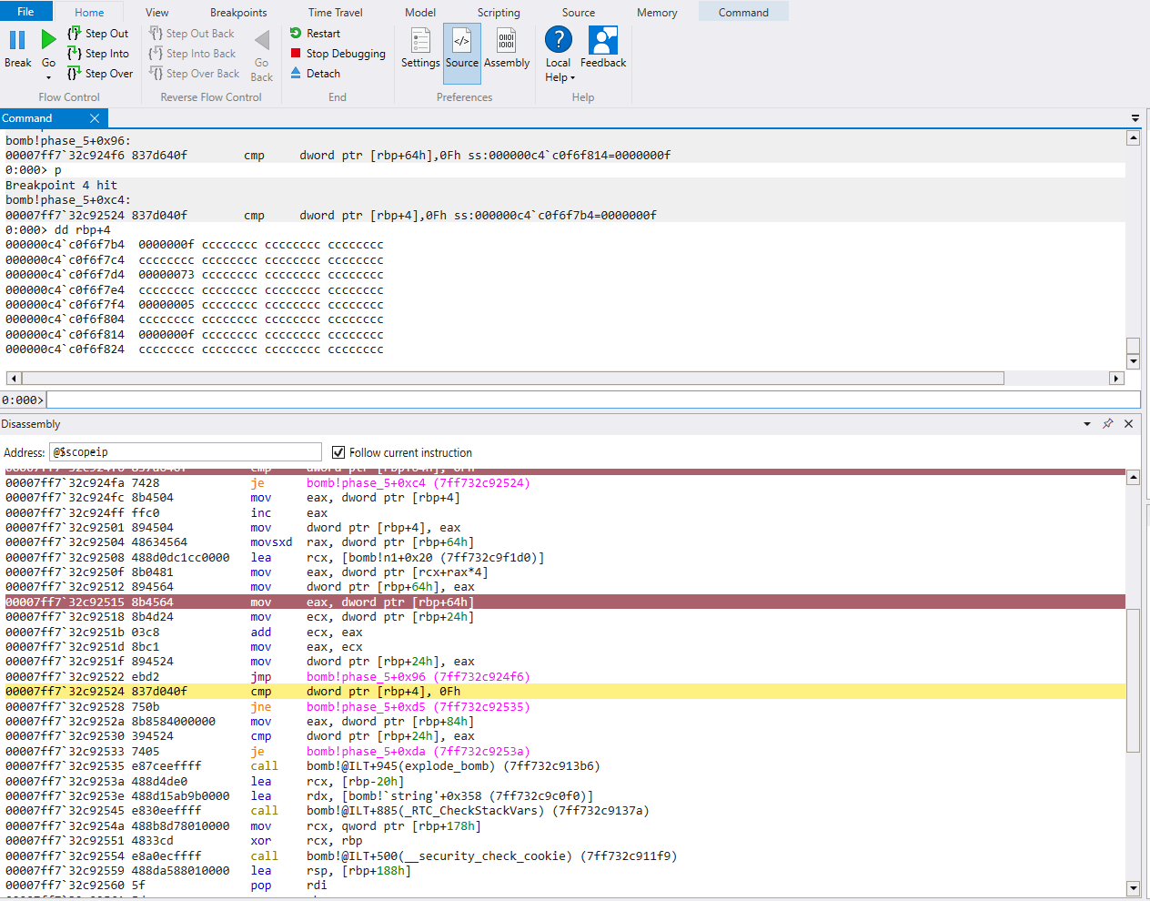Open the Memory ribbon tab
Image resolution: width=1150 pixels, height=901 pixels.
(657, 13)
